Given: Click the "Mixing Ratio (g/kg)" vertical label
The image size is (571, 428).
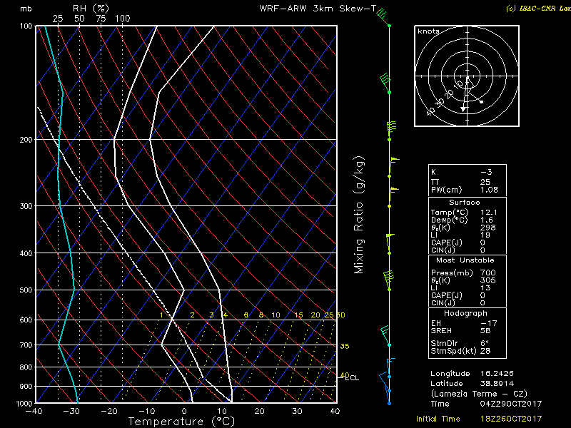Looking at the screenshot, I should 359,215.
